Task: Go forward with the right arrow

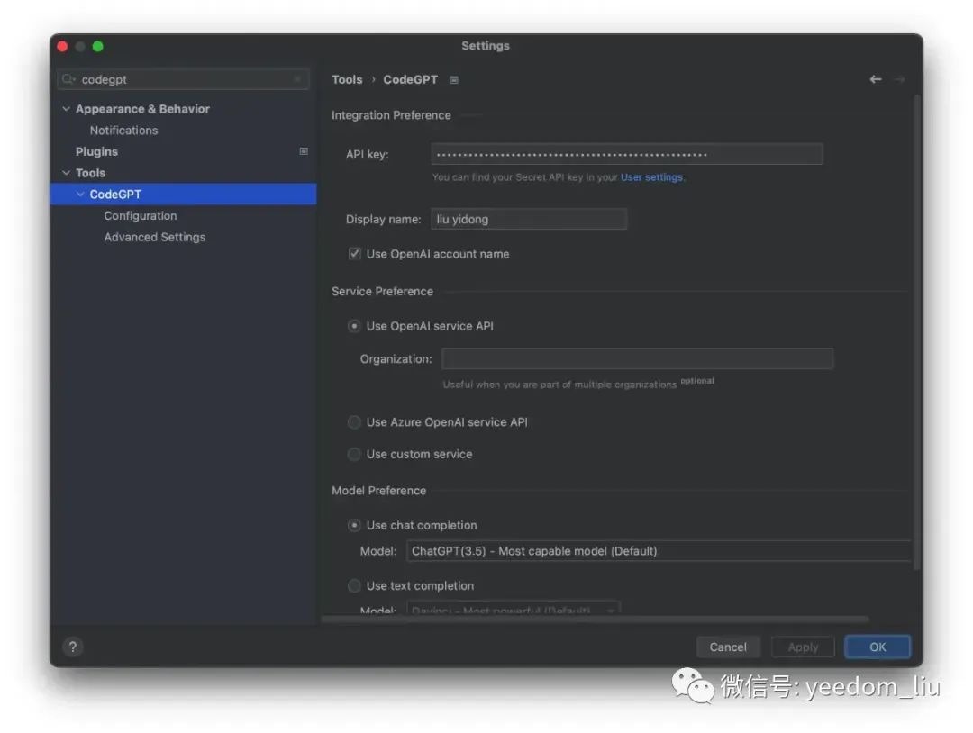Action: point(900,79)
